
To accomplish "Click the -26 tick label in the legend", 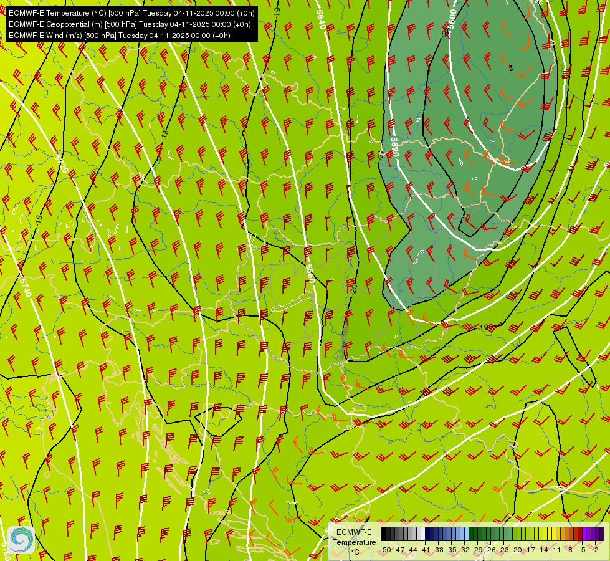I will point(490,550).
